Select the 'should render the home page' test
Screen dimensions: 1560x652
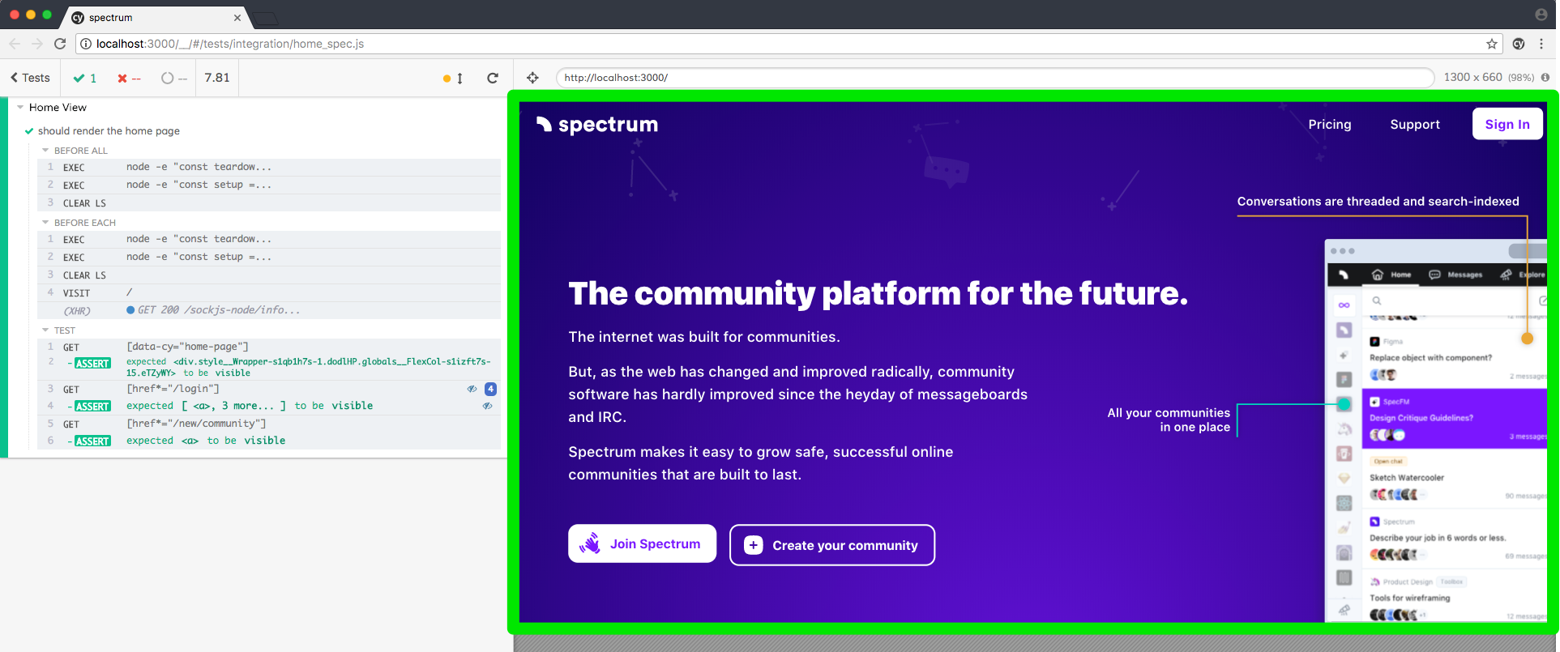(109, 130)
